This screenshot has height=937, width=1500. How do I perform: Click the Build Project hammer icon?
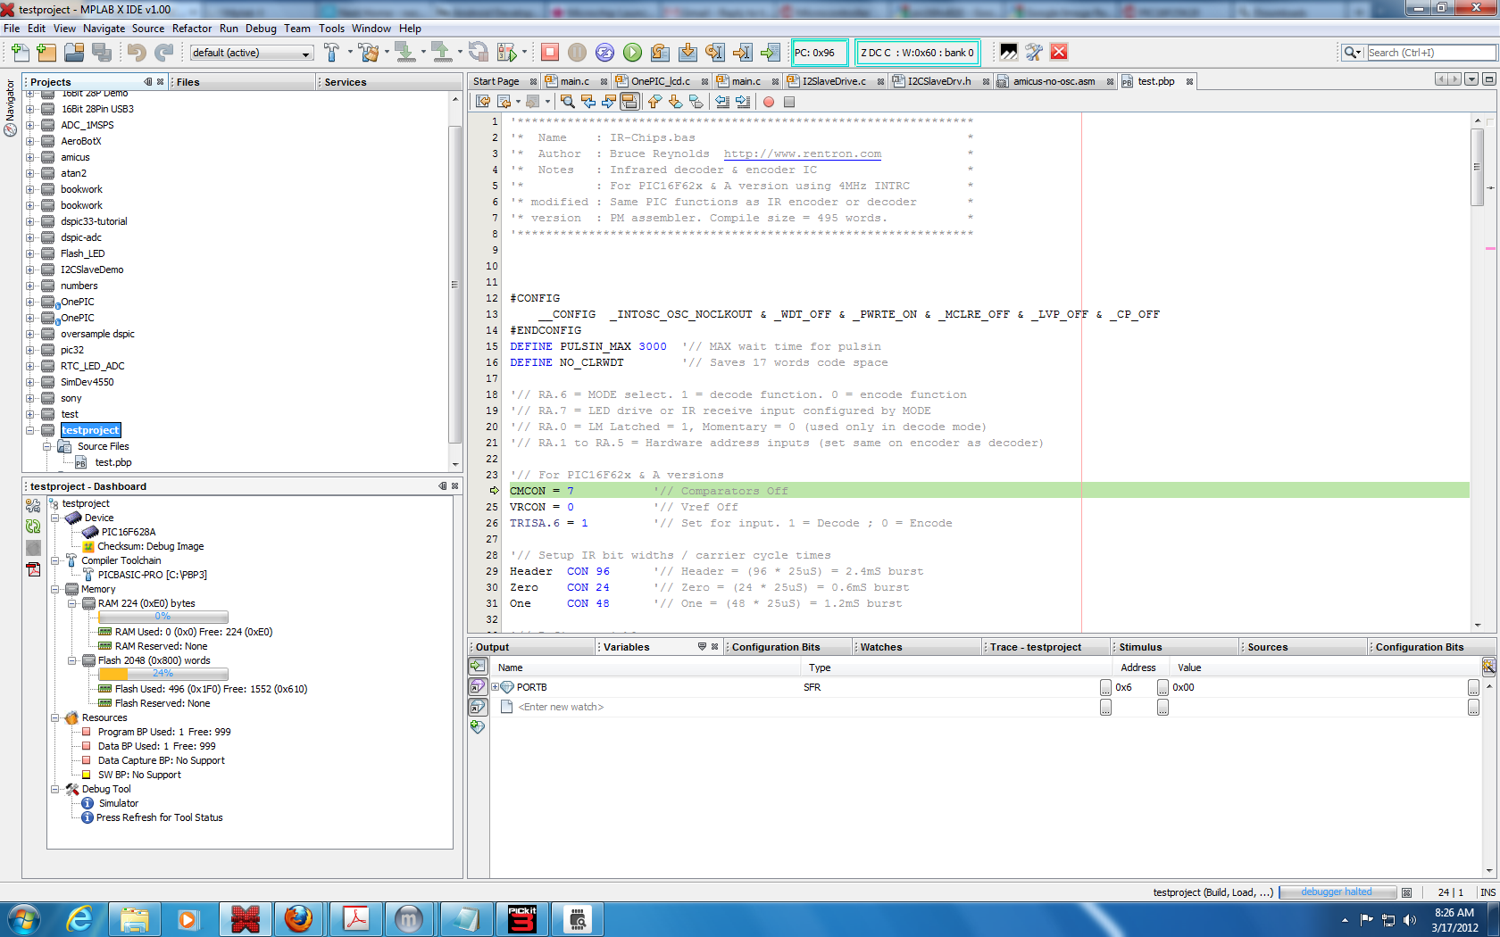(332, 53)
